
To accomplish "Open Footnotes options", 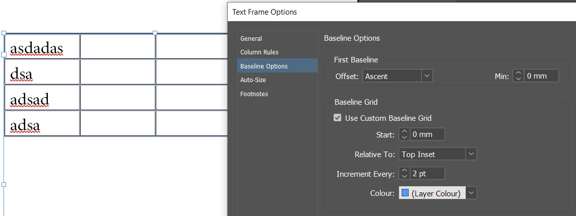I will tap(254, 94).
